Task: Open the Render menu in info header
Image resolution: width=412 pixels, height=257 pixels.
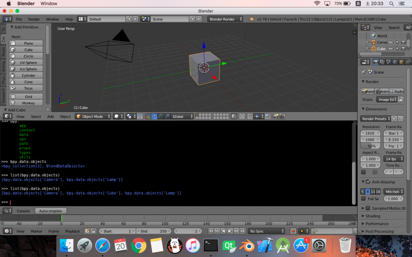Action: click(34, 19)
